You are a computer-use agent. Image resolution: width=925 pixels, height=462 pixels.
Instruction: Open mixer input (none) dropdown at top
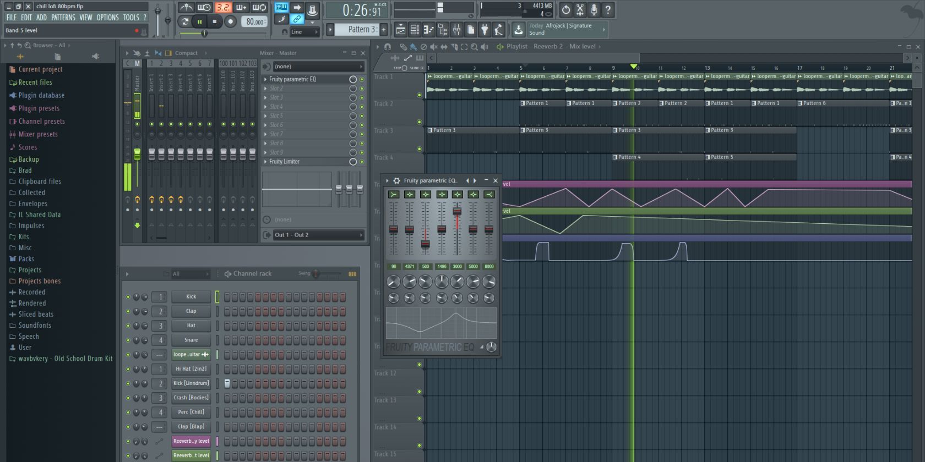[318, 67]
